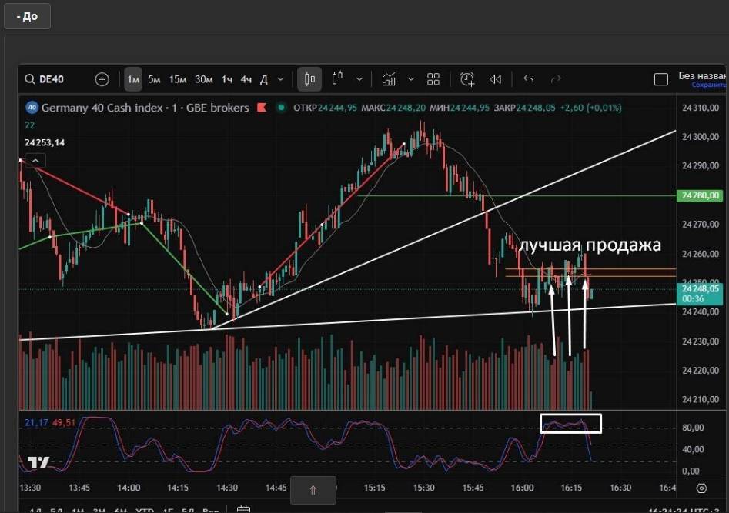Viewport: 729px width, 513px height.
Task: Select the 15m timeframe
Action: (x=178, y=79)
